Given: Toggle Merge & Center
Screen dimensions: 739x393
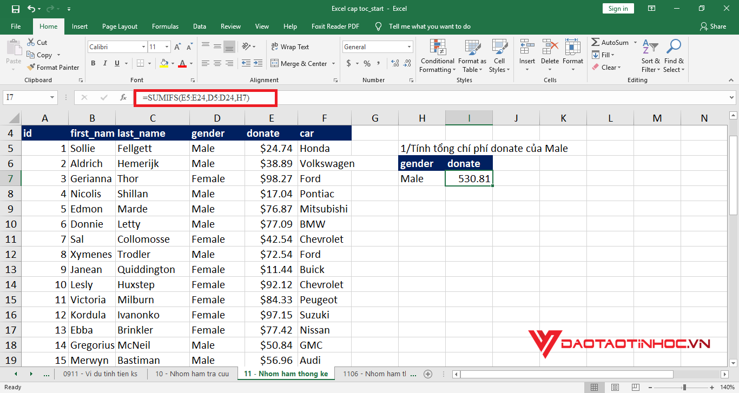Looking at the screenshot, I should point(299,63).
